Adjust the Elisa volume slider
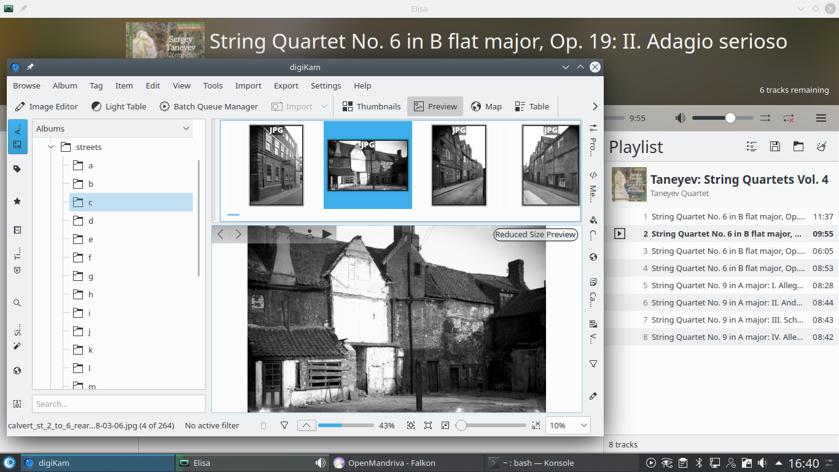 [x=722, y=118]
